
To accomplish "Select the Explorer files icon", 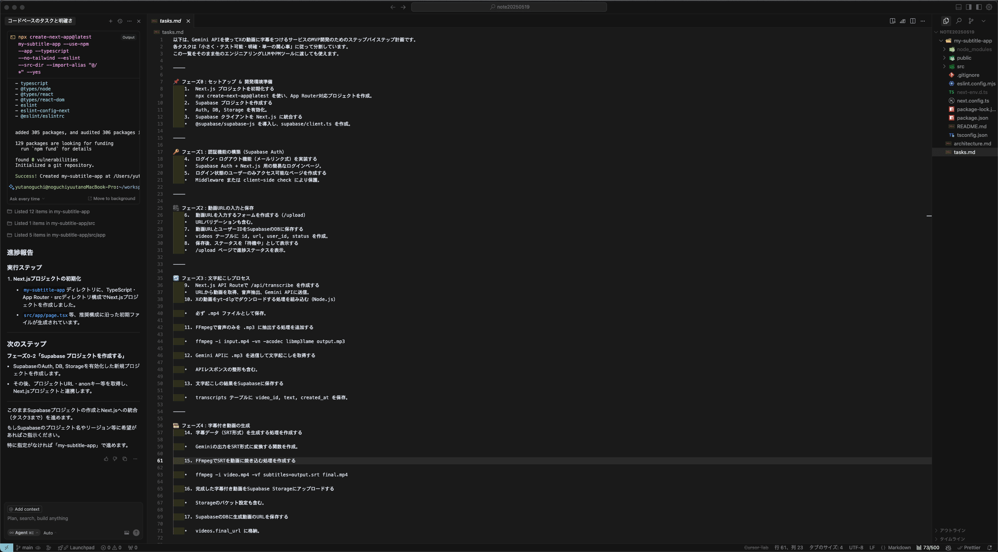I will click(946, 21).
